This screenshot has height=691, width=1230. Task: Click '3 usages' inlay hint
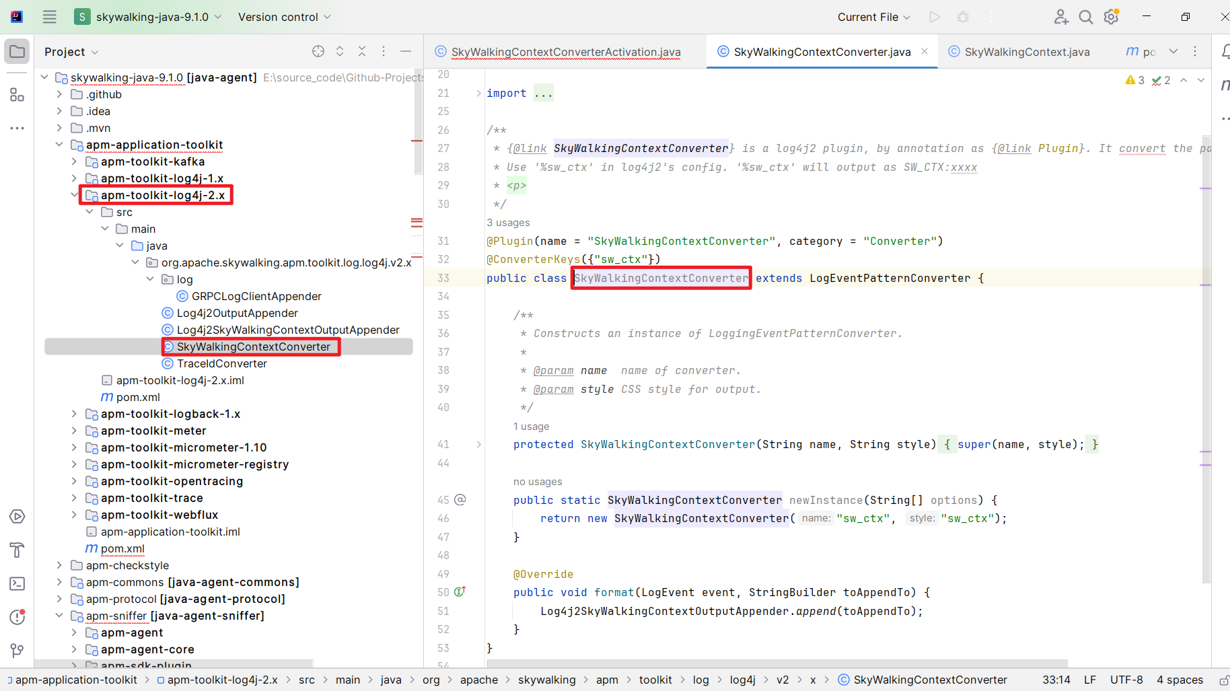point(508,223)
